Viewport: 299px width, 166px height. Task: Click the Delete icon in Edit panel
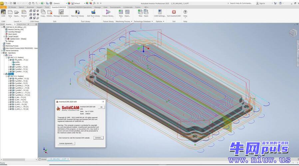[50, 13]
